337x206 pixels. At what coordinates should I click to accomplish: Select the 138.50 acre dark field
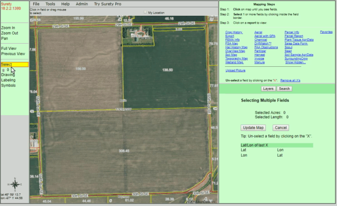coord(167,70)
